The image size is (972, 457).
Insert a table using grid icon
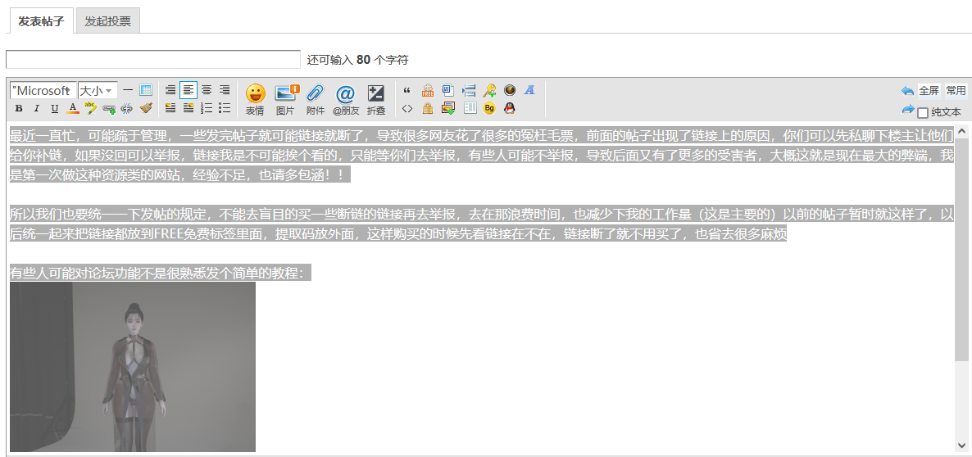(146, 90)
